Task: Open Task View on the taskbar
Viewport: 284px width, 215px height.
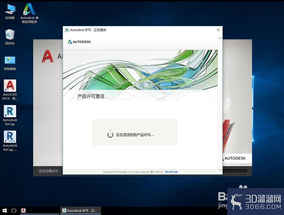Action: tap(14, 210)
